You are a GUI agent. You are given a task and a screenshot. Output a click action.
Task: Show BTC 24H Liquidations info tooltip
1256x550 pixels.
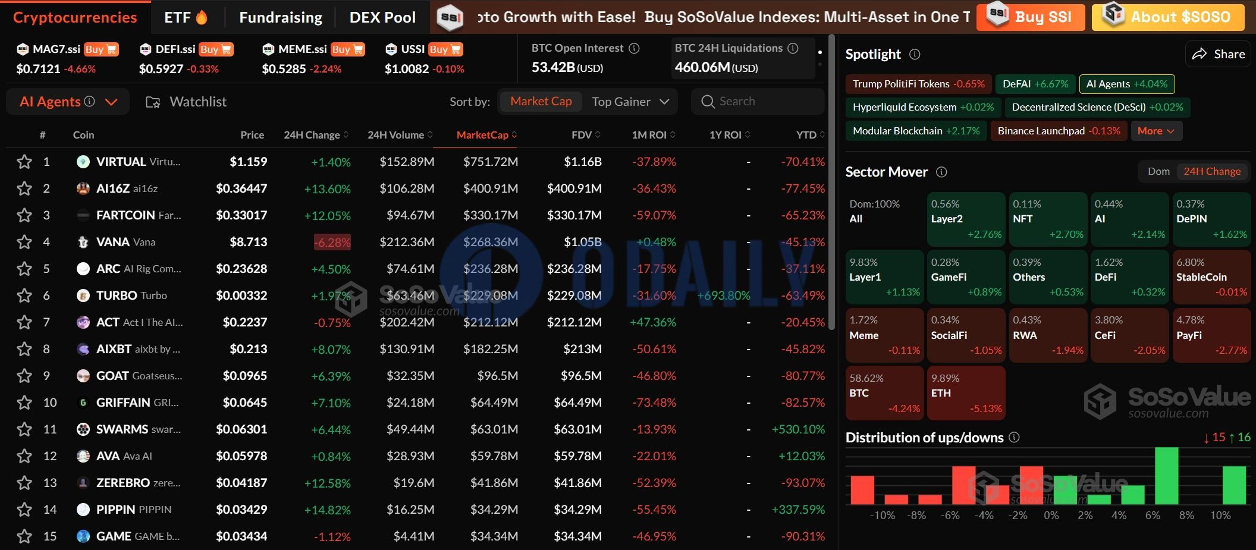pos(793,48)
